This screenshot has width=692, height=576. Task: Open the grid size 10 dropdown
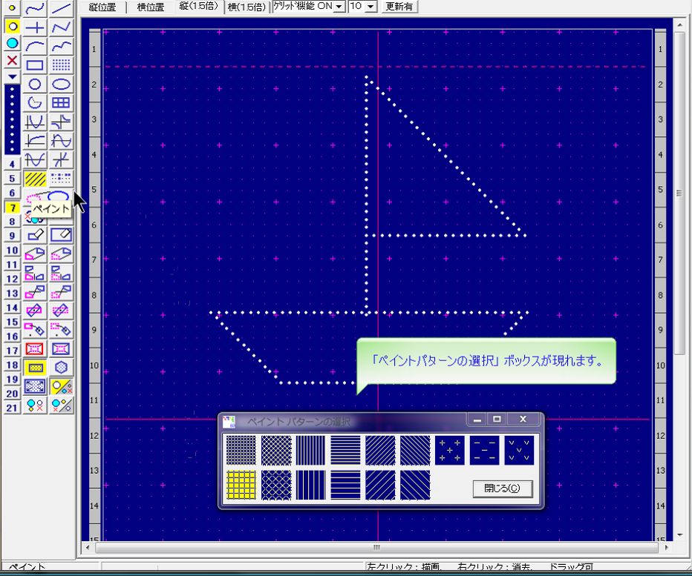point(371,7)
